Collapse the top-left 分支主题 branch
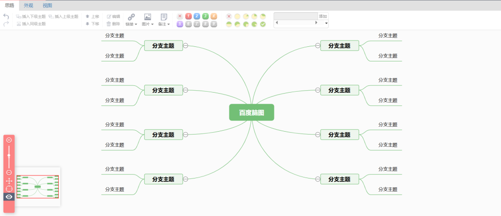The width and height of the screenshot is (501, 216). pos(185,45)
